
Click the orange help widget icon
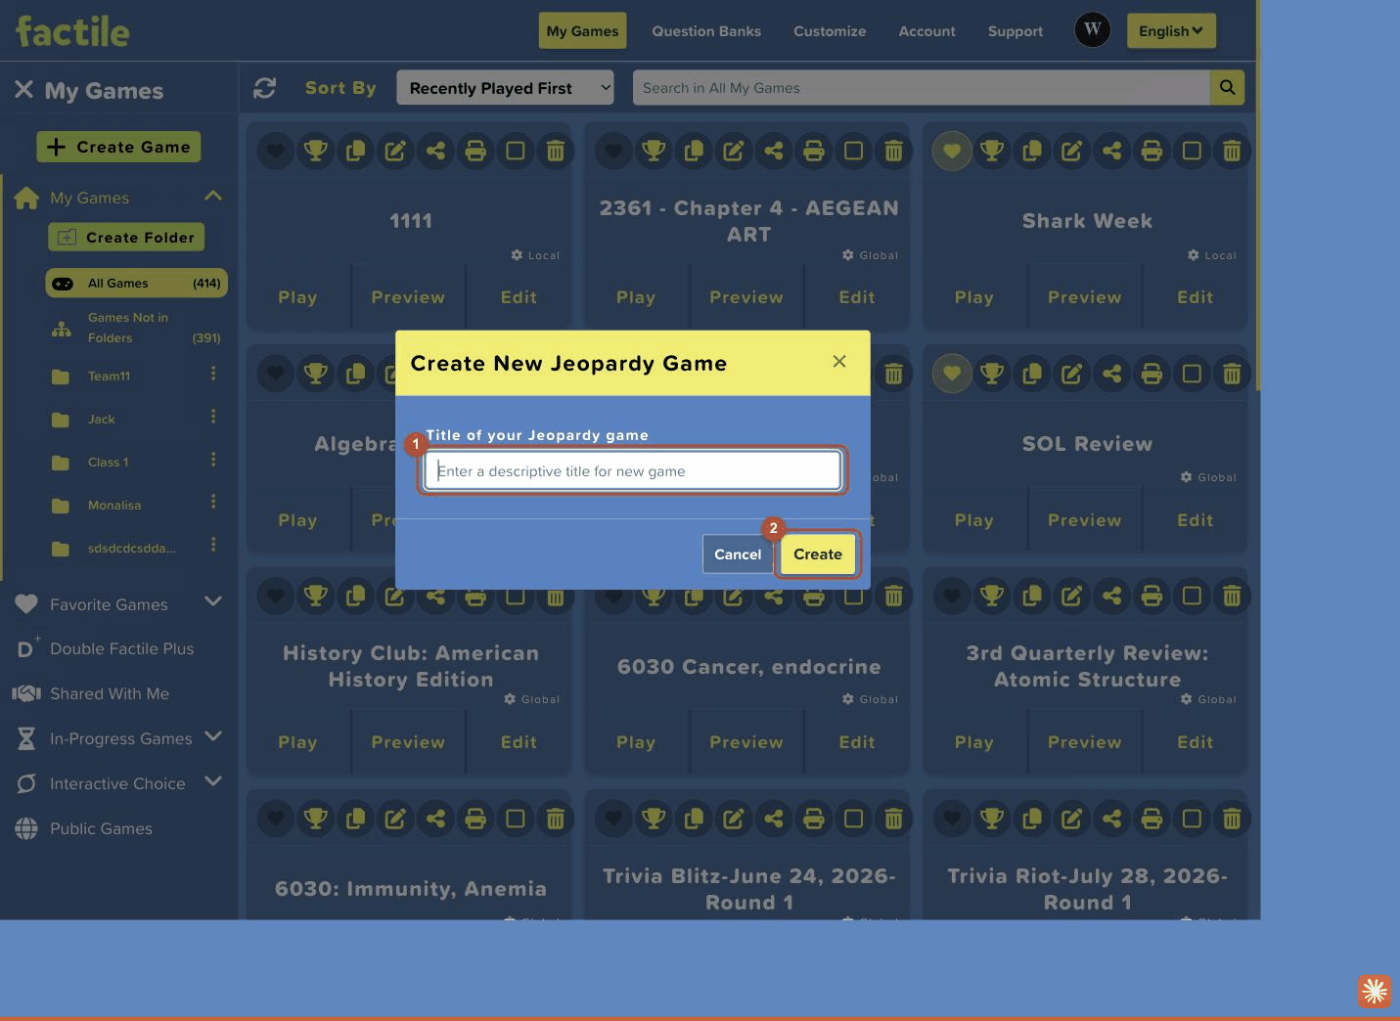[x=1375, y=992]
